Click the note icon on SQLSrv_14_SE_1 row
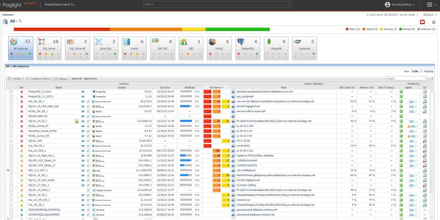 (x=77, y=121)
